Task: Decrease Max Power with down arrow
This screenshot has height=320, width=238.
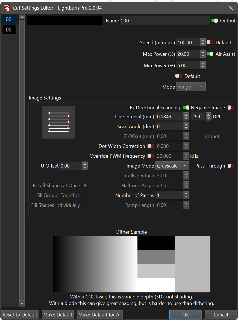Action: (203, 56)
